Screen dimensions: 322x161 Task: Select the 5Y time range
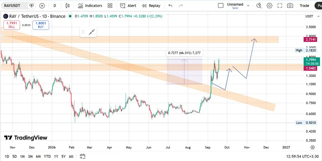63,156
